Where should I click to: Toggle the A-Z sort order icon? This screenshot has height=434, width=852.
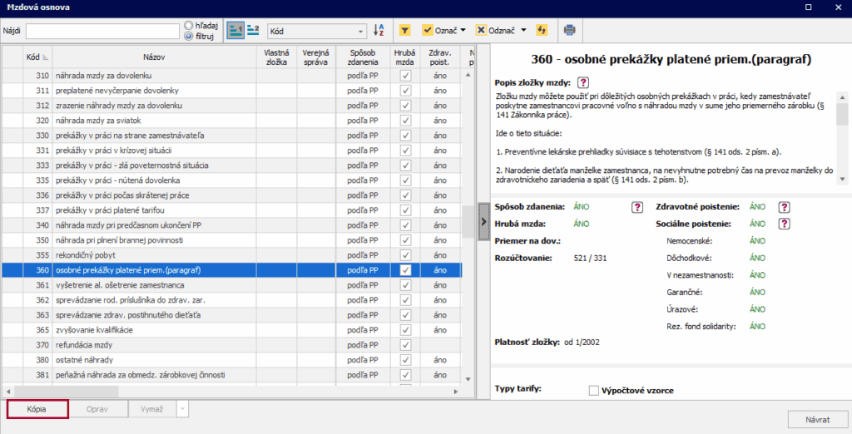379,31
